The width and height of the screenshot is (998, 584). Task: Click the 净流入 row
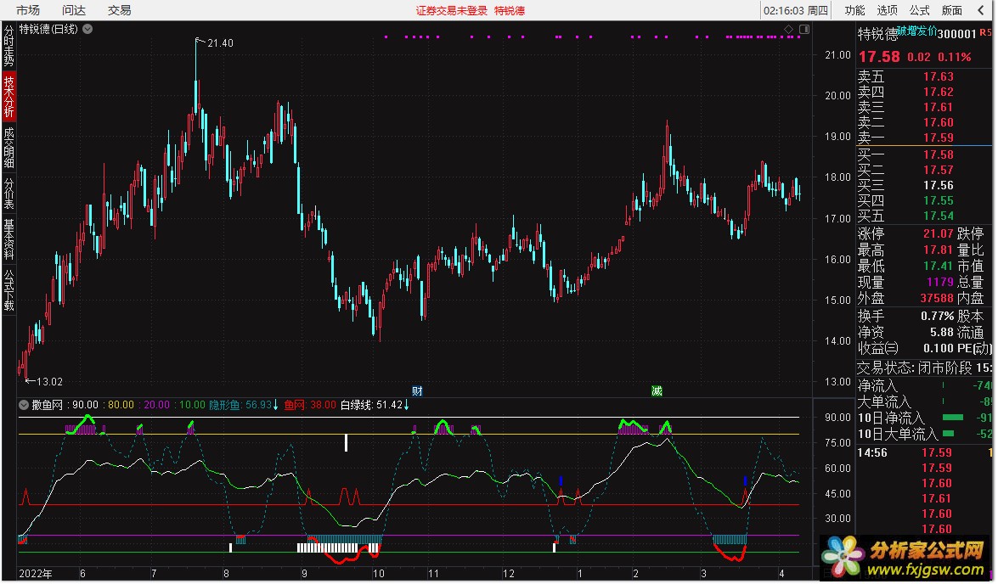pos(924,385)
